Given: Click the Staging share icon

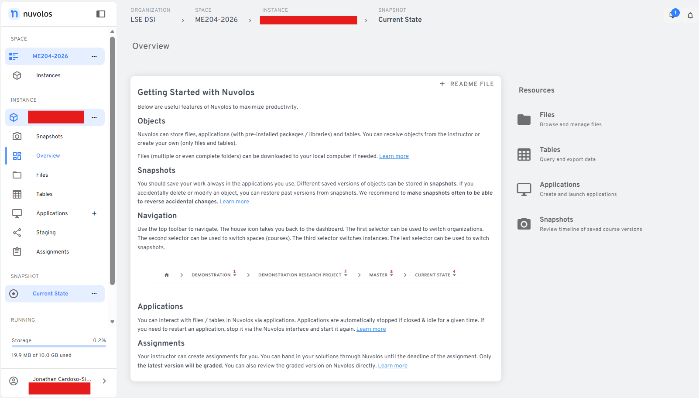Looking at the screenshot, I should [17, 233].
